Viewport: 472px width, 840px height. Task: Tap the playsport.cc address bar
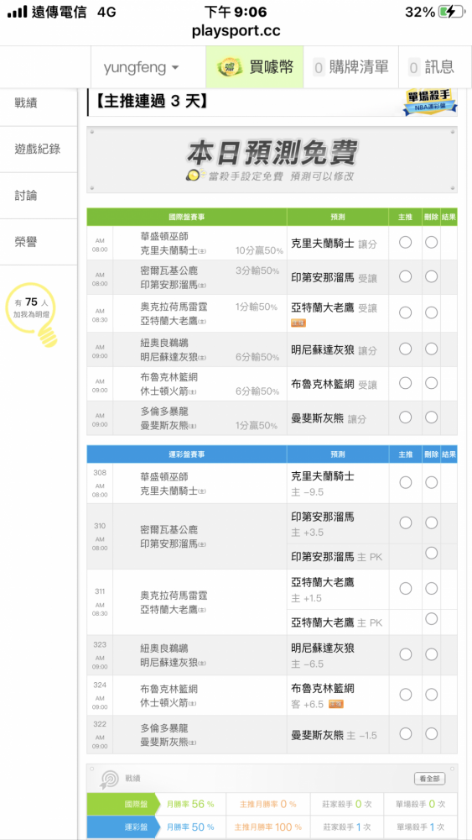tap(236, 30)
